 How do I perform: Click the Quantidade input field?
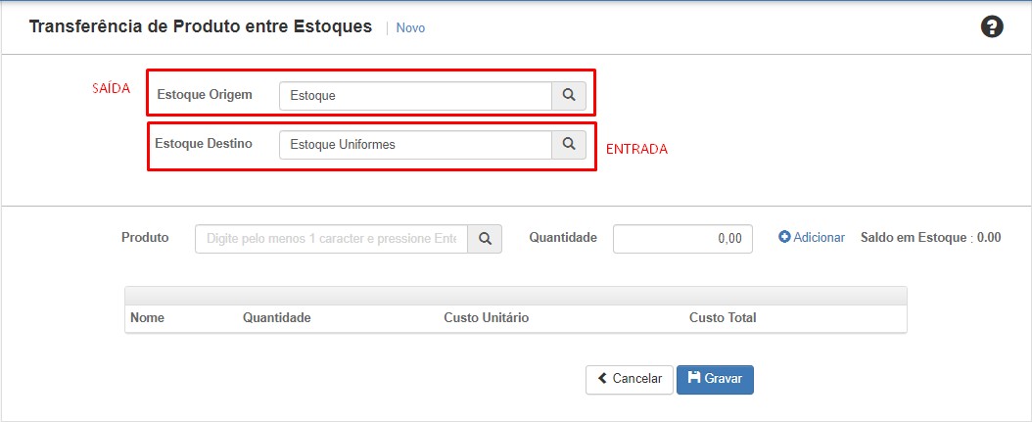point(682,239)
